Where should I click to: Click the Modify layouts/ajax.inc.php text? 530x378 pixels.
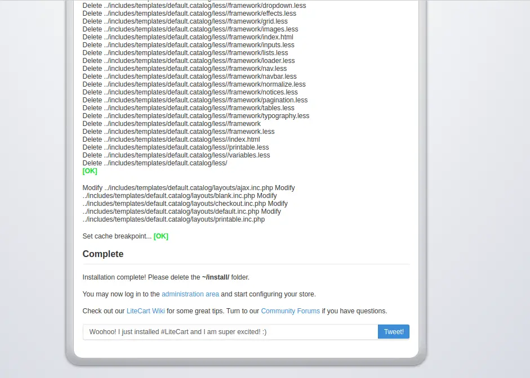click(x=178, y=188)
